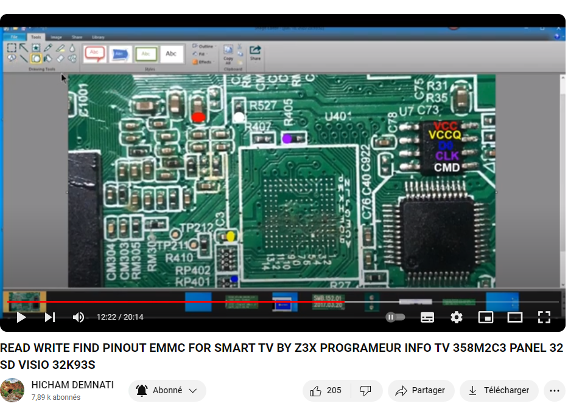Skip to the next video

click(x=50, y=317)
